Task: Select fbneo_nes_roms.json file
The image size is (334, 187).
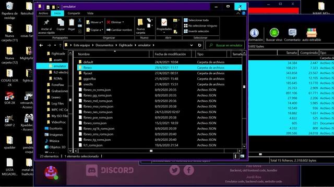Action: [x=98, y=112]
